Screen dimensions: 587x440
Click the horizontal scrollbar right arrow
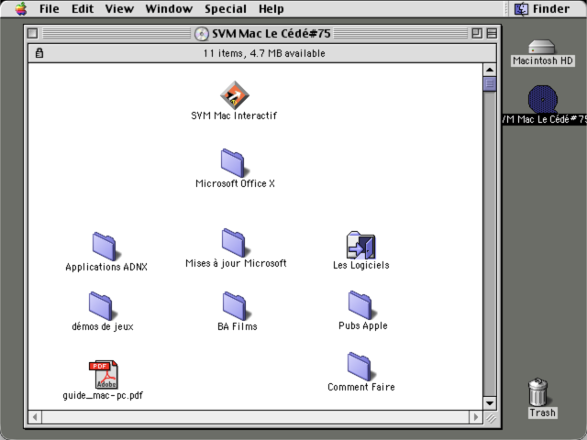tap(476, 417)
